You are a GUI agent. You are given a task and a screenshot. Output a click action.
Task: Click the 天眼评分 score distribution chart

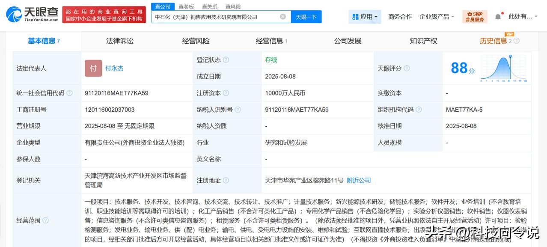pyautogui.click(x=504, y=68)
